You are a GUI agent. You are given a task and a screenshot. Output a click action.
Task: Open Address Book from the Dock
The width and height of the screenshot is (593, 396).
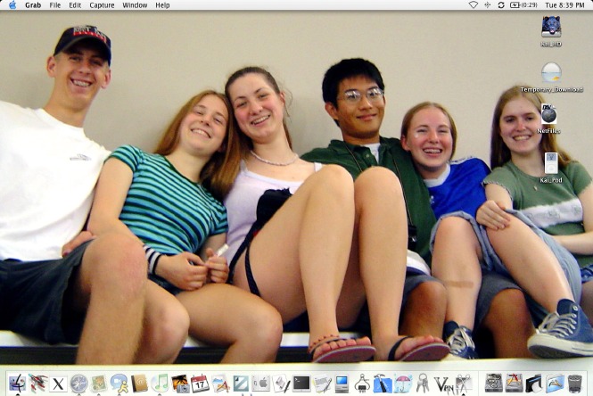tap(139, 384)
